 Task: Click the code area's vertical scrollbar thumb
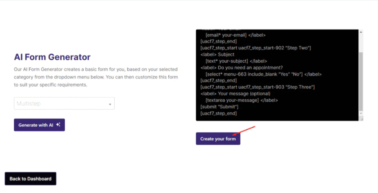tap(361, 81)
